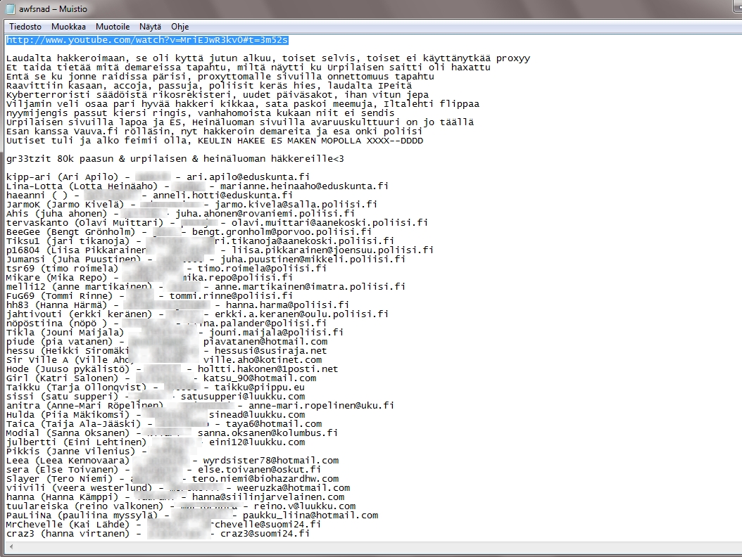Click the line starting 'nyymijengis passut'
Image resolution: width=742 pixels, height=557 pixels.
coord(200,113)
